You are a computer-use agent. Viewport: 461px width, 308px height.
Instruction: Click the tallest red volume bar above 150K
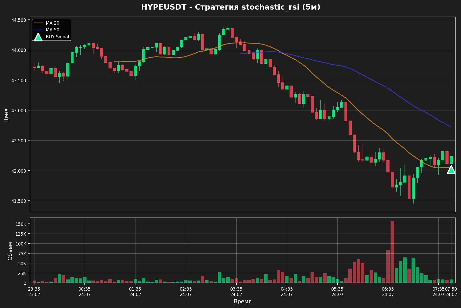392,252
